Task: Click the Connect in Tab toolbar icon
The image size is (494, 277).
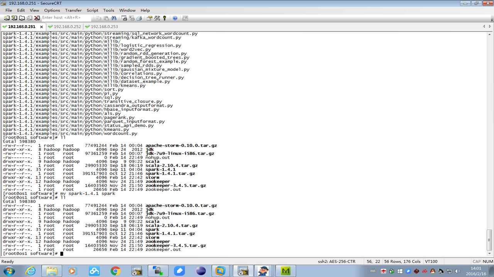Action: click(22, 18)
